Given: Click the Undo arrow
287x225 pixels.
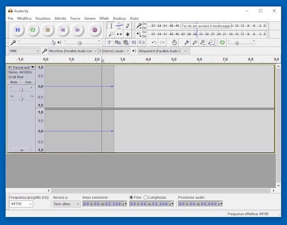Looking at the screenshot, I should (154, 43).
